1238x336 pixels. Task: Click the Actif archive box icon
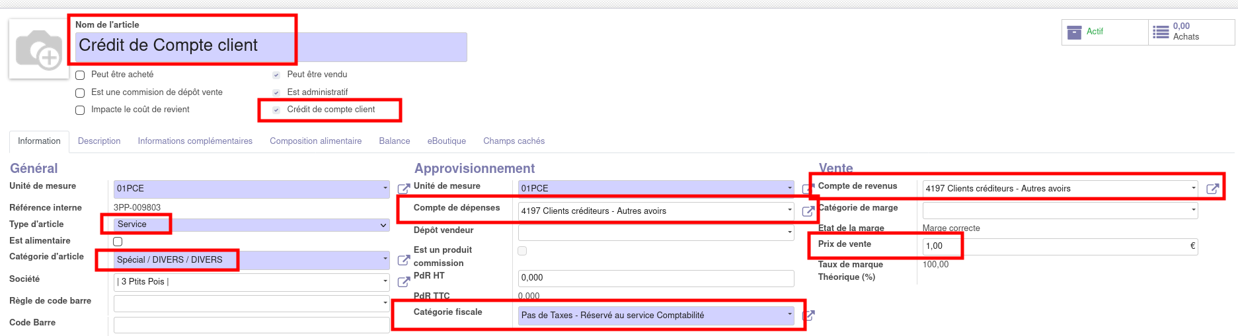(1074, 32)
